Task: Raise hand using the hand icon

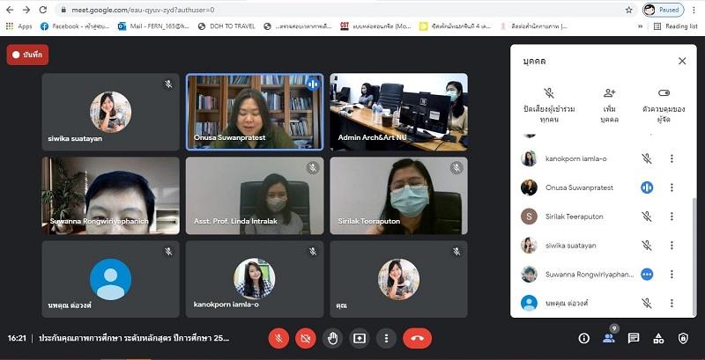Action: coord(333,339)
